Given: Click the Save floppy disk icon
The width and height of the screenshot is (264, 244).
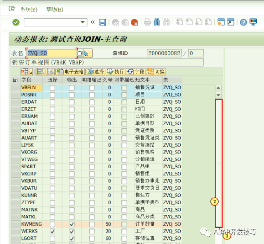Looking at the screenshot, I should pyautogui.click(x=103, y=22).
